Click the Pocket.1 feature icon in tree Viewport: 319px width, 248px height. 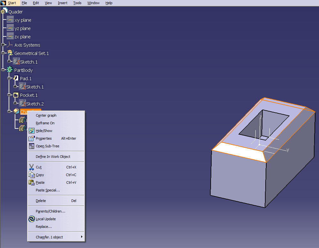(16, 95)
